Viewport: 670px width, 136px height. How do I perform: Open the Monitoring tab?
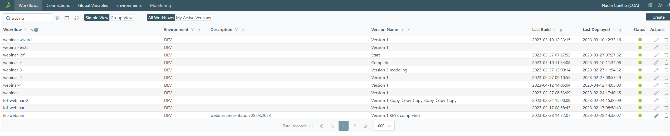click(x=160, y=5)
